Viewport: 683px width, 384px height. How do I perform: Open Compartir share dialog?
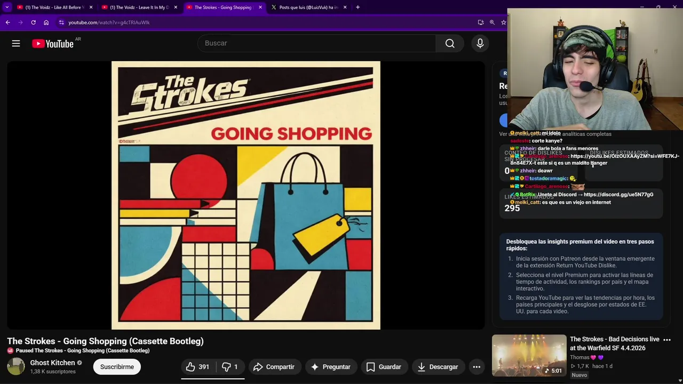point(274,367)
